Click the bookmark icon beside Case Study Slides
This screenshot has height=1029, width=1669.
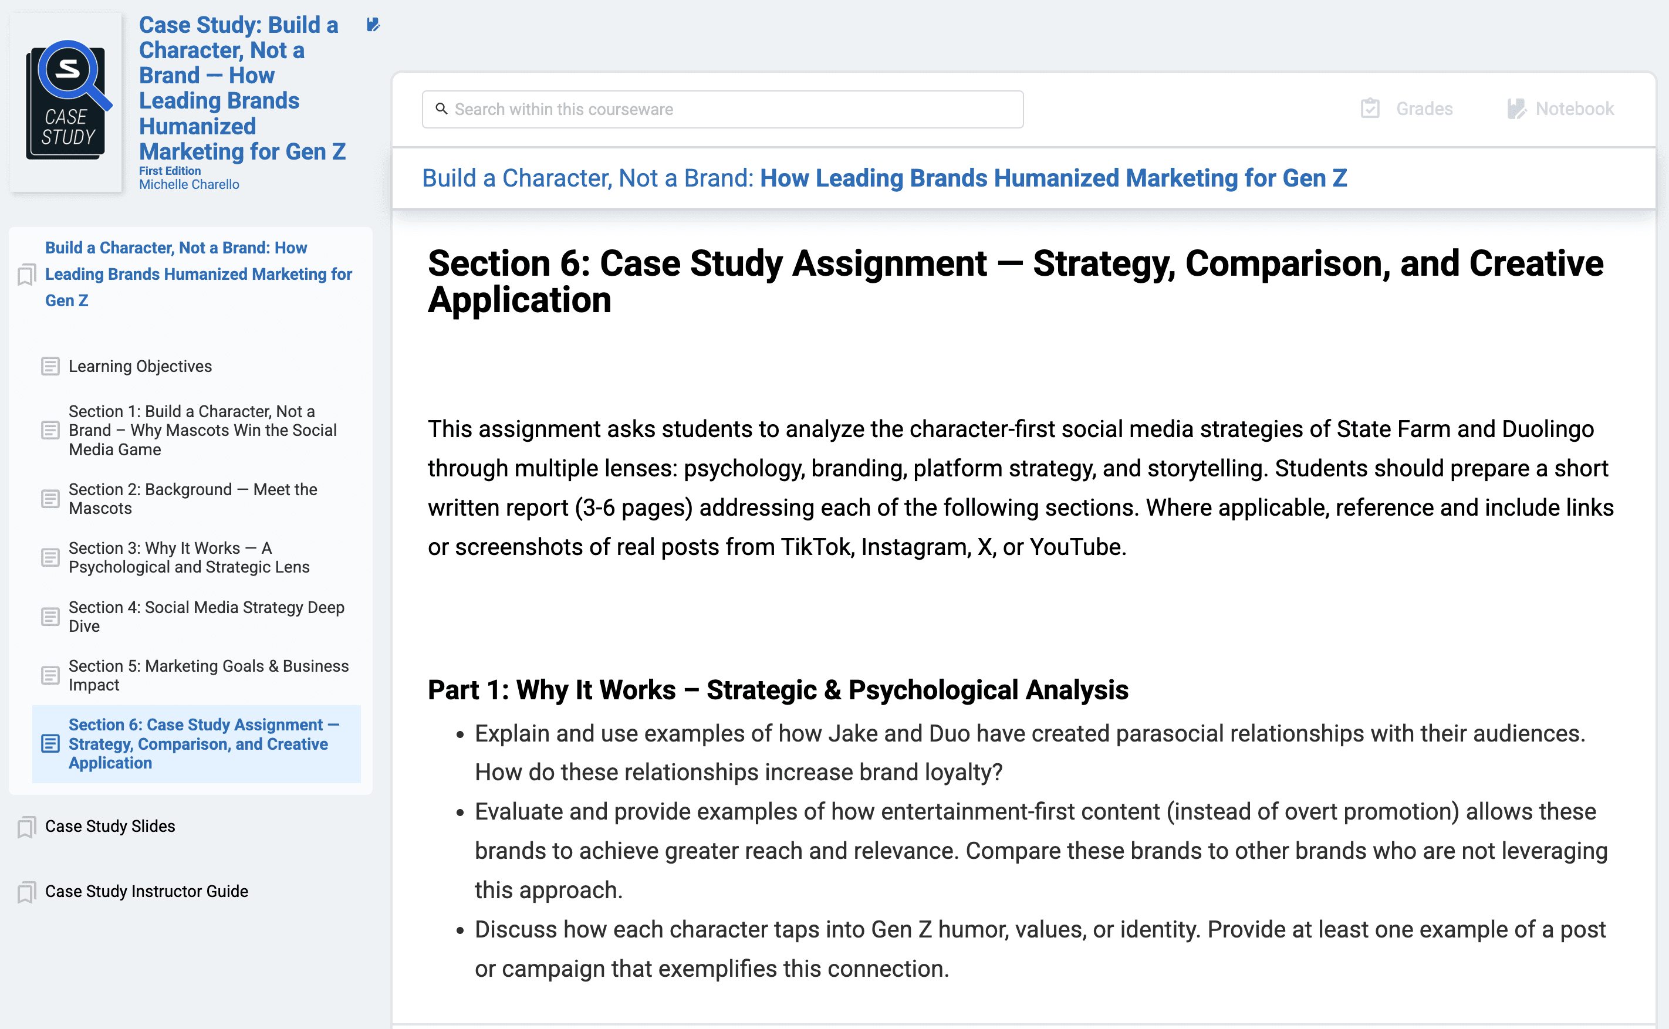(x=26, y=827)
